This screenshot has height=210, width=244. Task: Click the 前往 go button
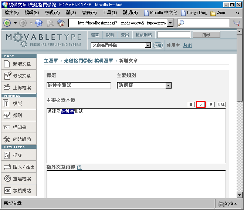[x=158, y=45]
